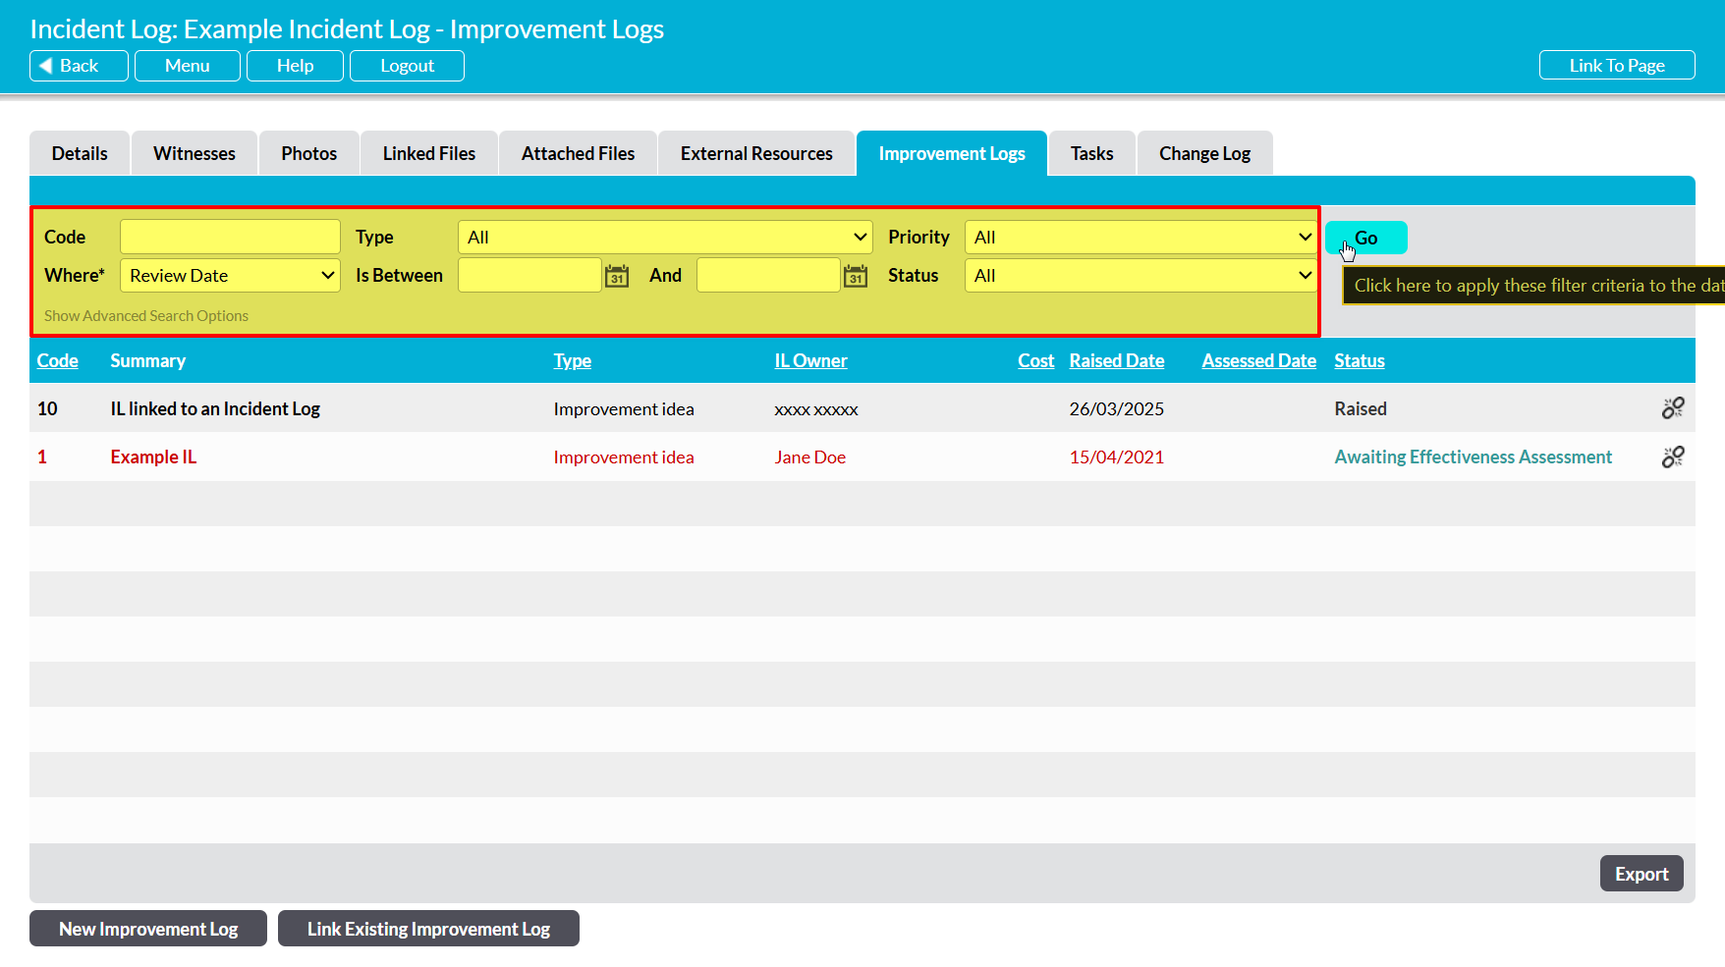Screen dimensions: 1725x967
Task: Click the 26/03/2025 raised date cell
Action: pyautogui.click(x=1117, y=408)
